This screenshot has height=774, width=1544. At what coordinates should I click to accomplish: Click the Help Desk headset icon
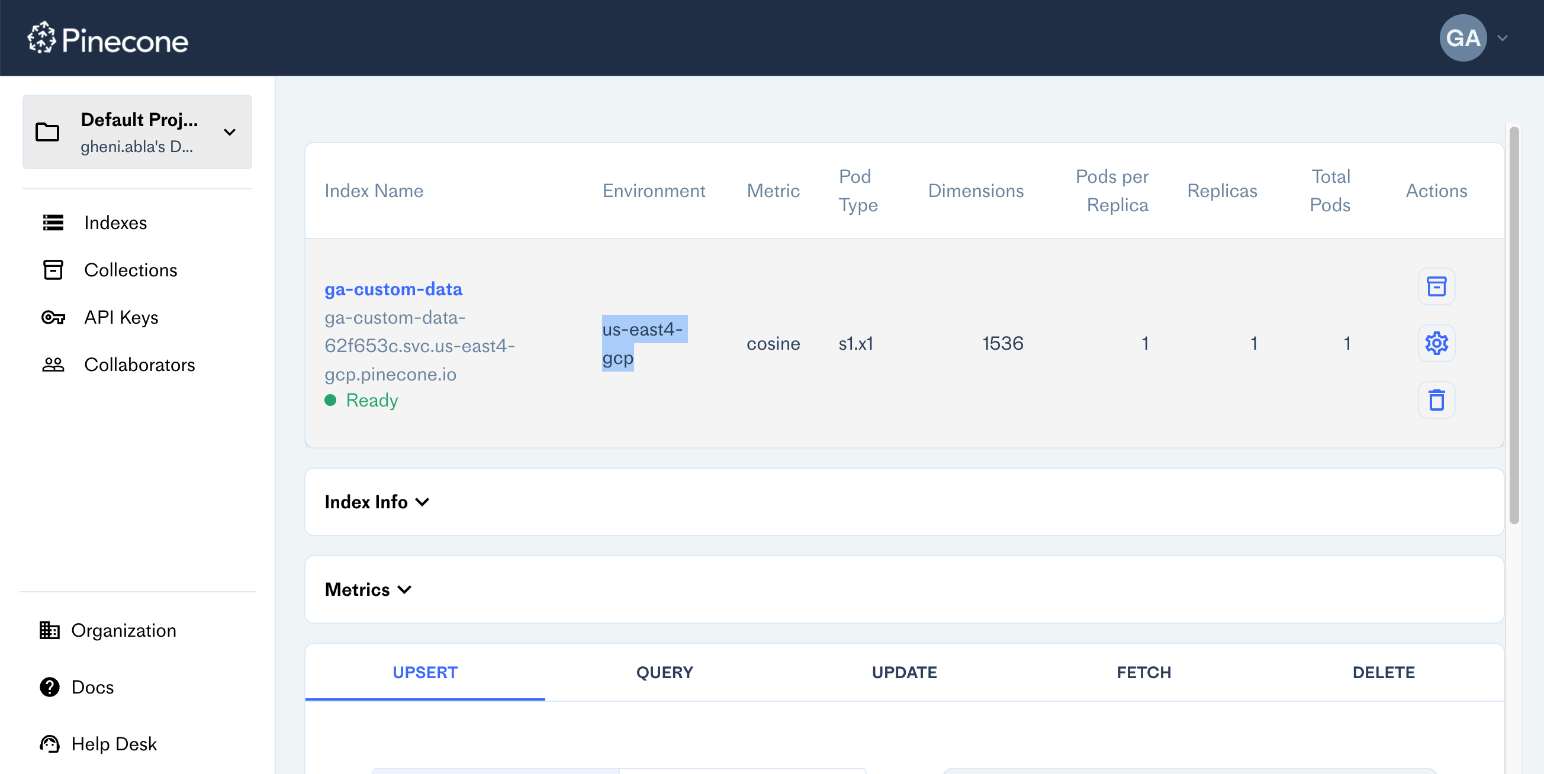(x=50, y=743)
